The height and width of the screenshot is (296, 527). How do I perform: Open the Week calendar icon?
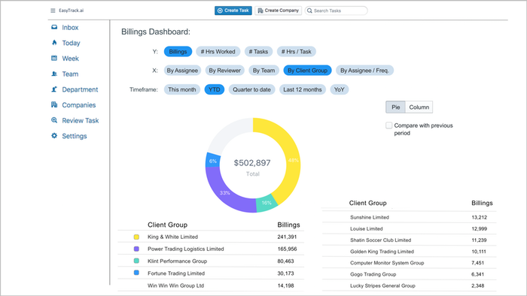coord(54,58)
